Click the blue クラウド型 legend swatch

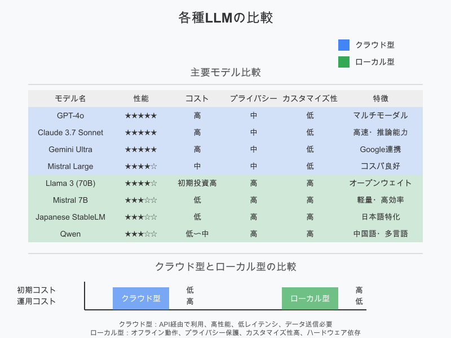tap(344, 45)
